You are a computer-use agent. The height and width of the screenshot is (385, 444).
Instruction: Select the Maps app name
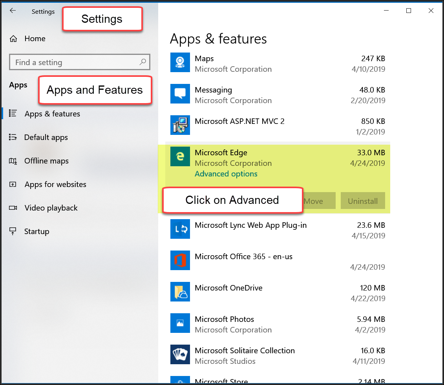[204, 58]
